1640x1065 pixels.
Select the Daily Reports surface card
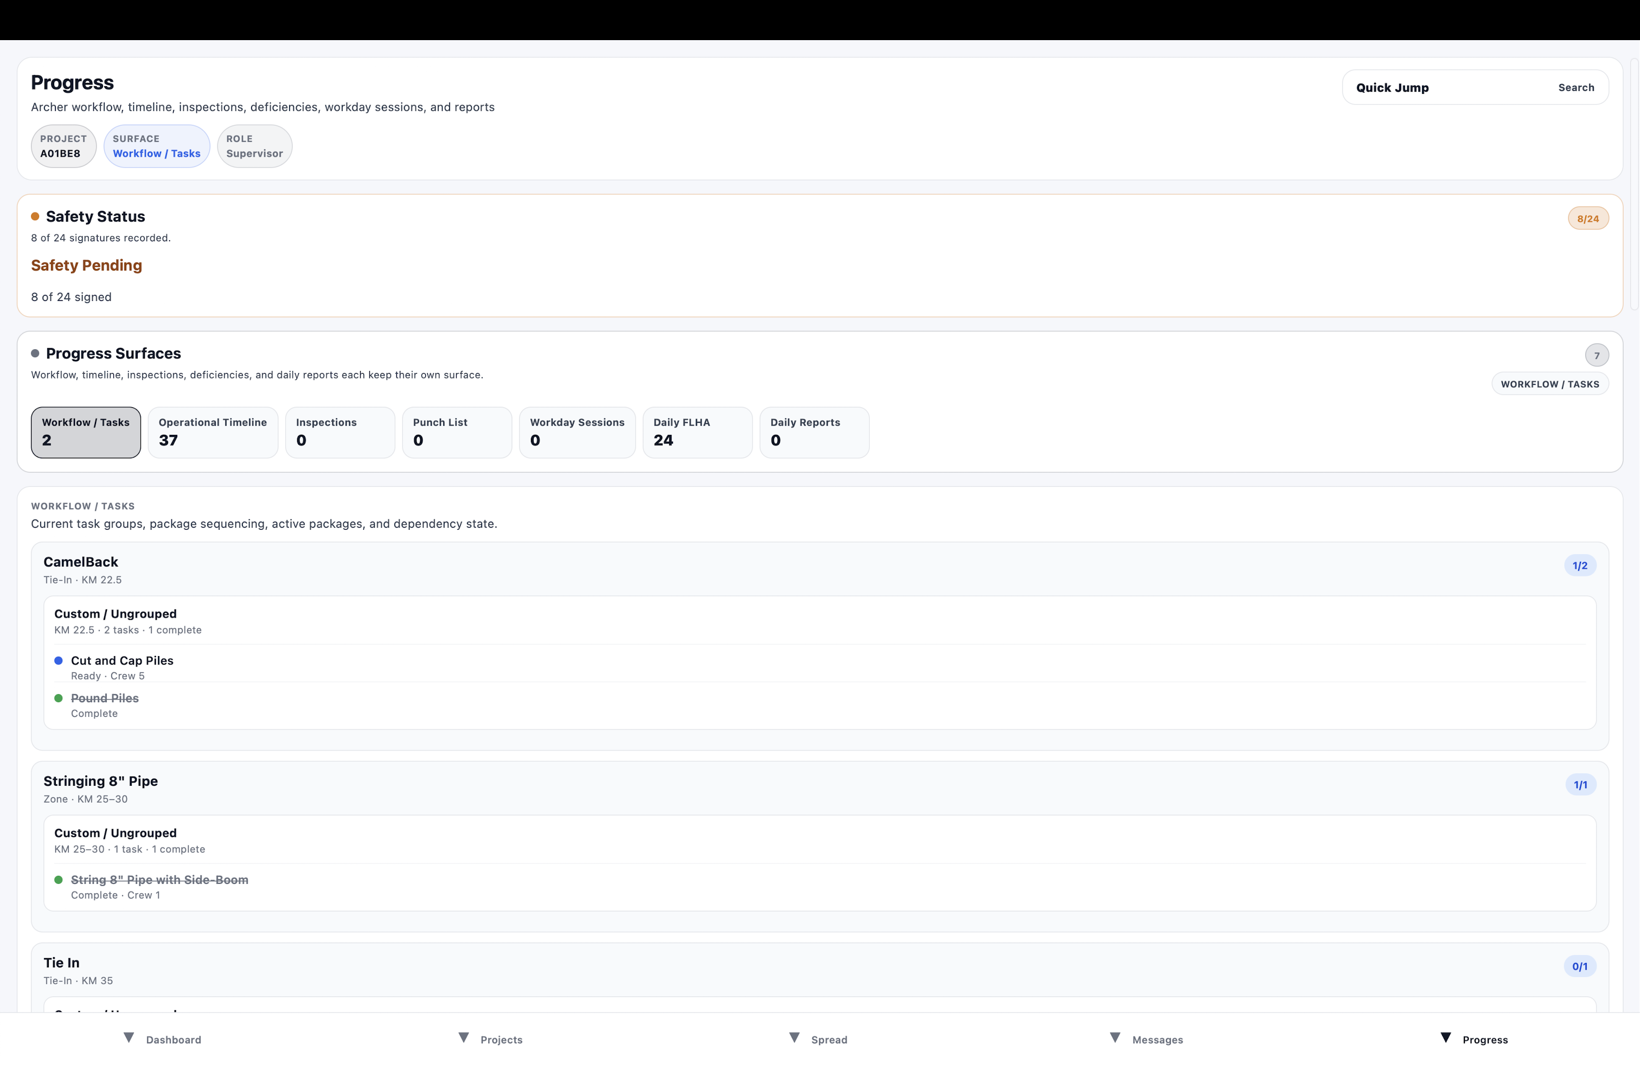pos(815,432)
